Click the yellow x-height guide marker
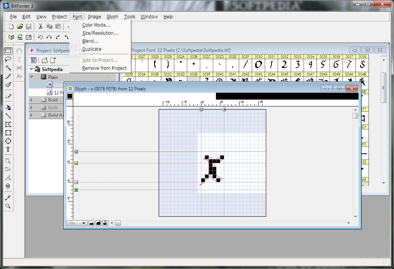The height and width of the screenshot is (269, 394). 76,163
